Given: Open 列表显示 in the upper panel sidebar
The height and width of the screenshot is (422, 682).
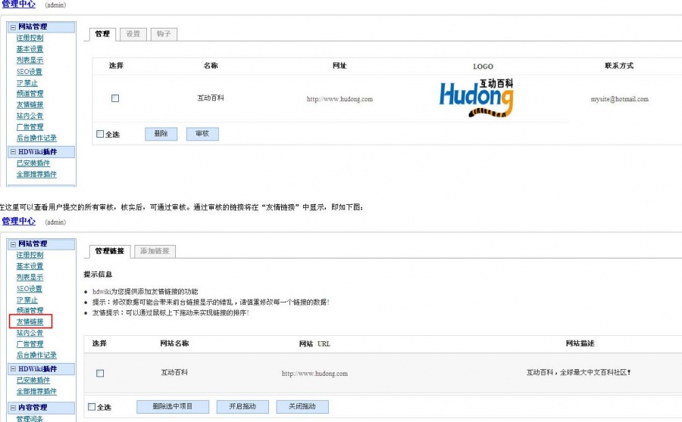Looking at the screenshot, I should coord(30,61).
